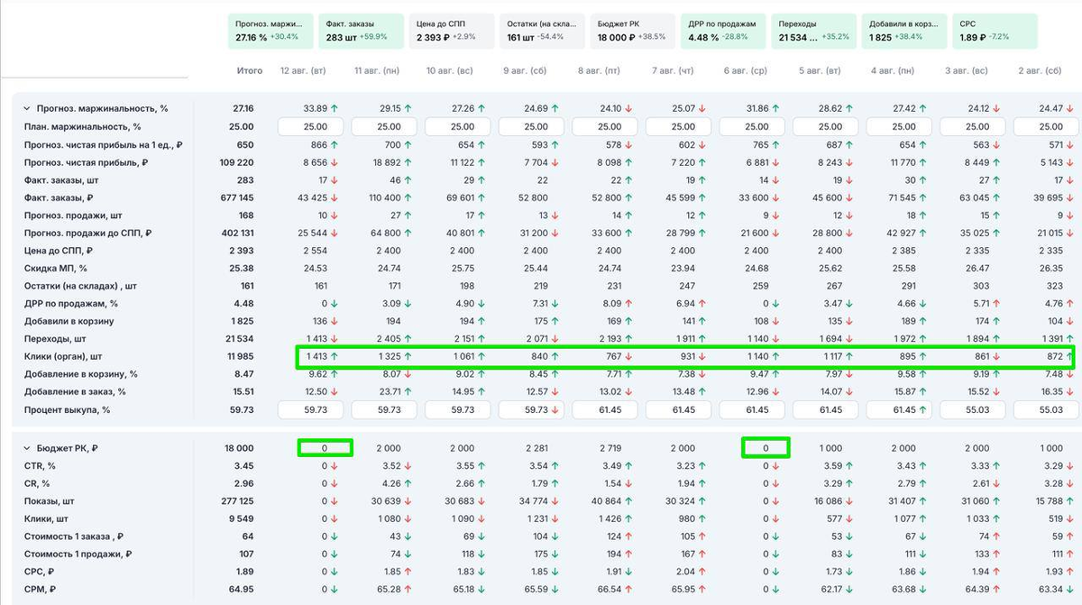Image resolution: width=1082 pixels, height=605 pixels.
Task: Select the Добавили в корз... 1 825 card
Action: 905,31
